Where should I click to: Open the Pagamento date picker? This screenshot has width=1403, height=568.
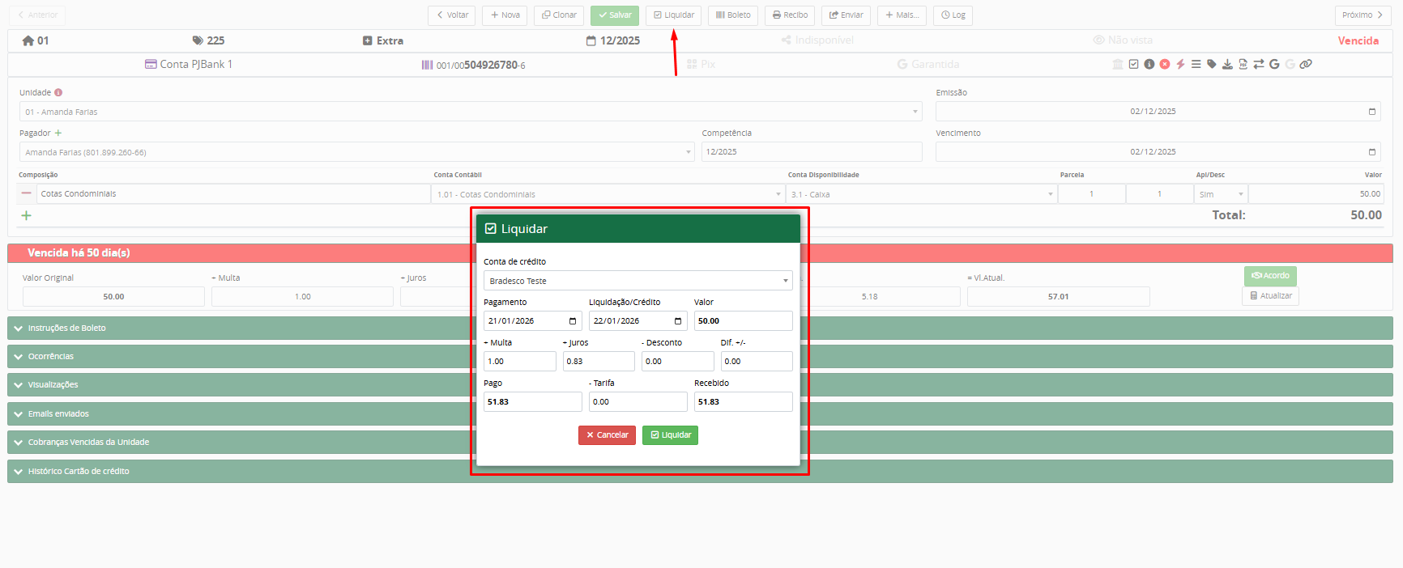(573, 321)
